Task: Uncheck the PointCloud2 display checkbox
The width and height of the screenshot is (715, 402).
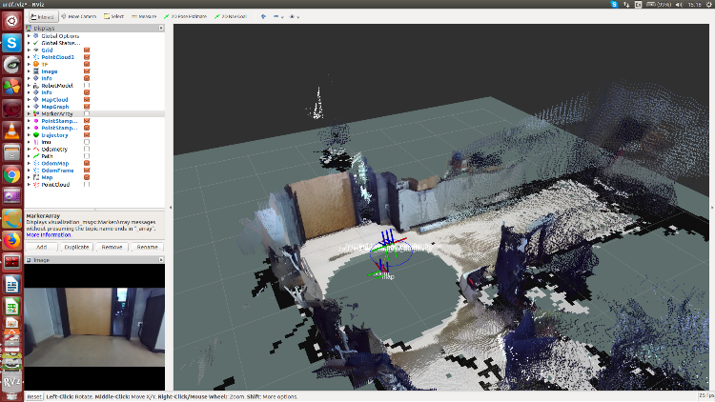Action: pyautogui.click(x=87, y=56)
